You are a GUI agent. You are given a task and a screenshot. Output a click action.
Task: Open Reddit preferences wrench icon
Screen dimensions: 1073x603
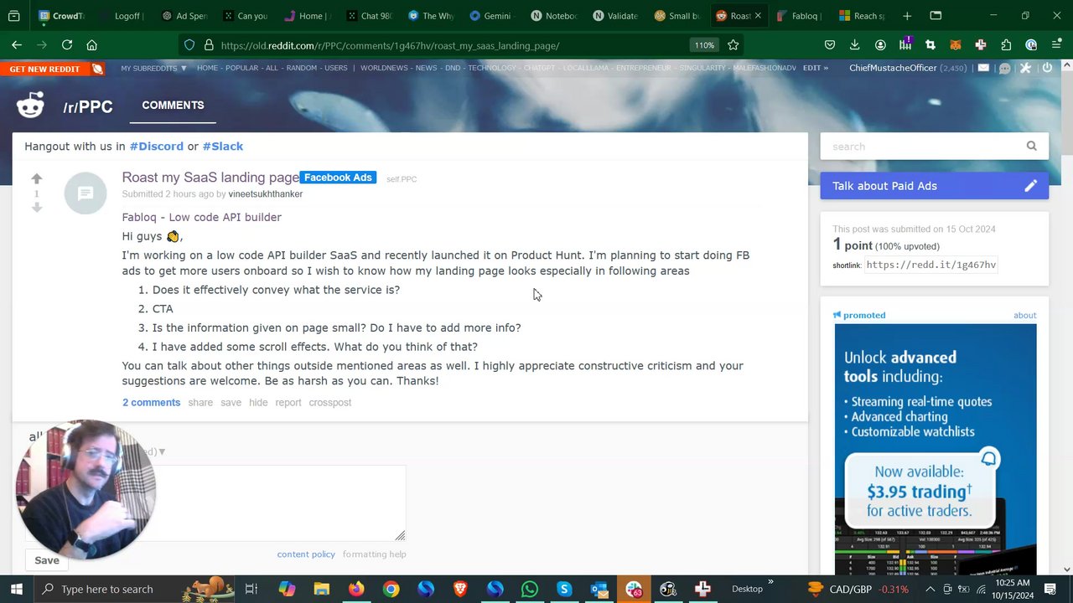click(1025, 68)
